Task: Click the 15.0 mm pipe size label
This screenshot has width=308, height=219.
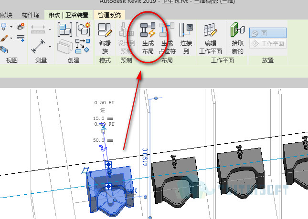Action: point(103,119)
